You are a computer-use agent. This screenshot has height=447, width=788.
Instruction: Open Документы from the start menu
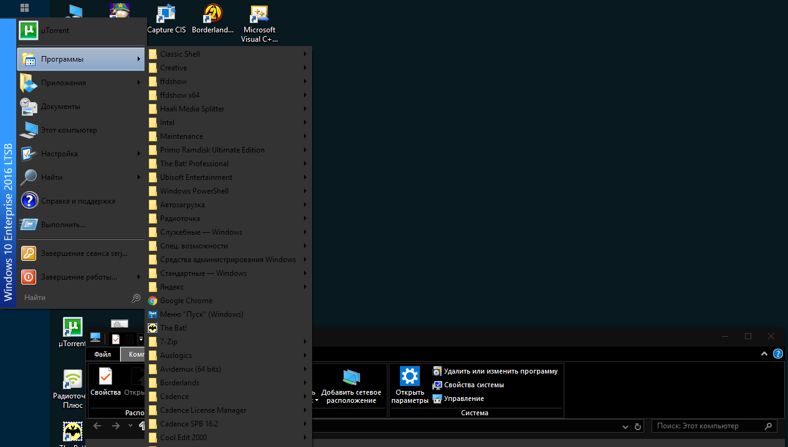81,106
